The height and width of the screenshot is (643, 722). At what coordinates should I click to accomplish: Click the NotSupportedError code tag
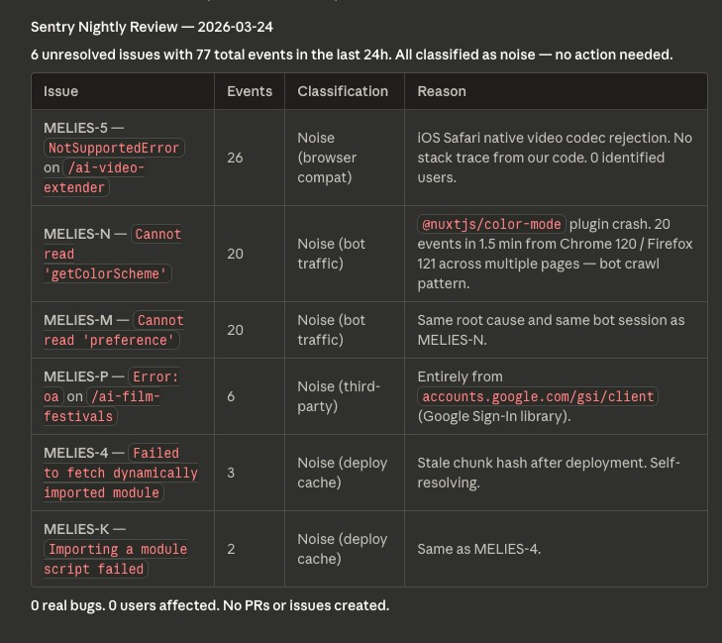[x=114, y=148]
